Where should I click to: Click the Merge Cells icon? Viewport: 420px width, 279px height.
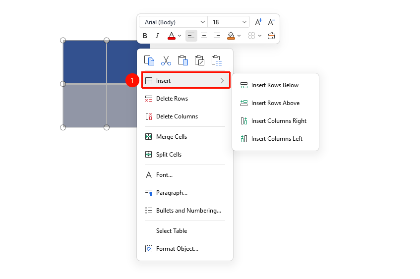click(149, 137)
